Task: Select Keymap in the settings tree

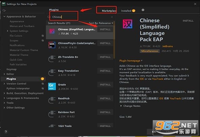Action: pos(11,69)
